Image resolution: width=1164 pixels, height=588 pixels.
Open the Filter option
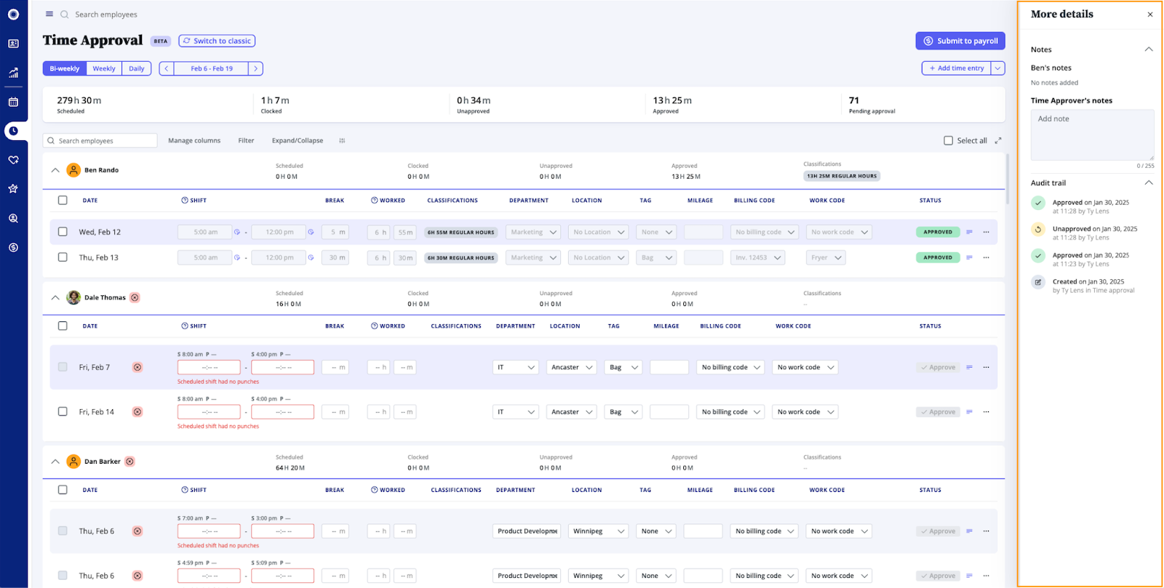(246, 141)
